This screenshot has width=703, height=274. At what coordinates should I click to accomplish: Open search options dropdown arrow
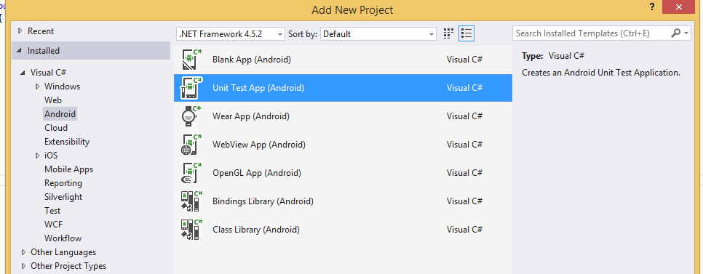point(686,33)
